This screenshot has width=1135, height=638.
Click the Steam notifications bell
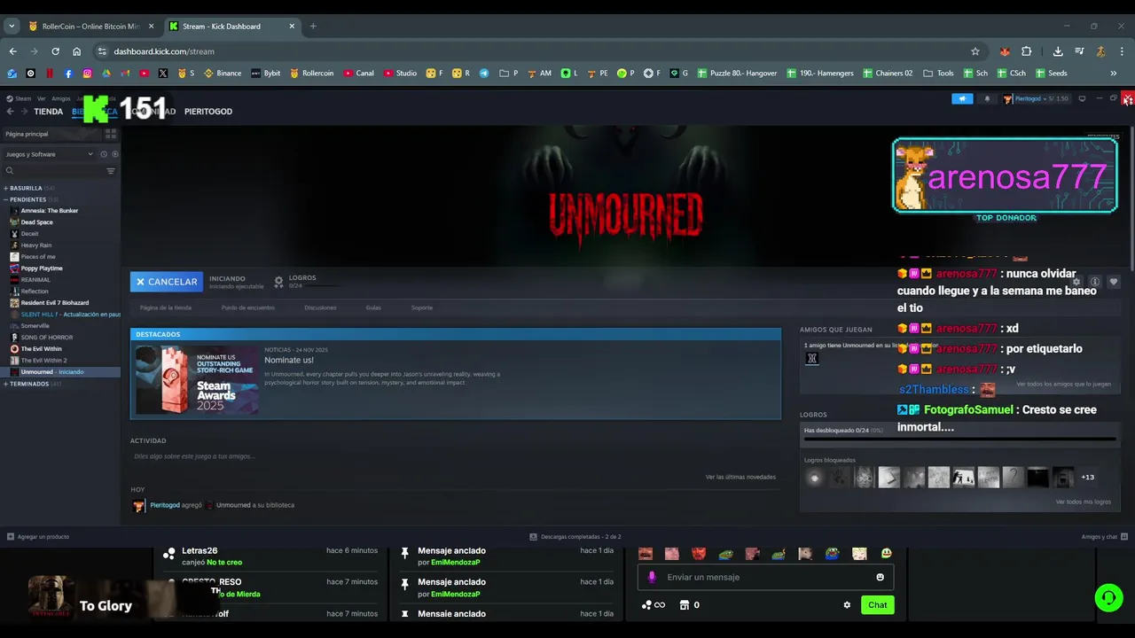click(x=987, y=98)
